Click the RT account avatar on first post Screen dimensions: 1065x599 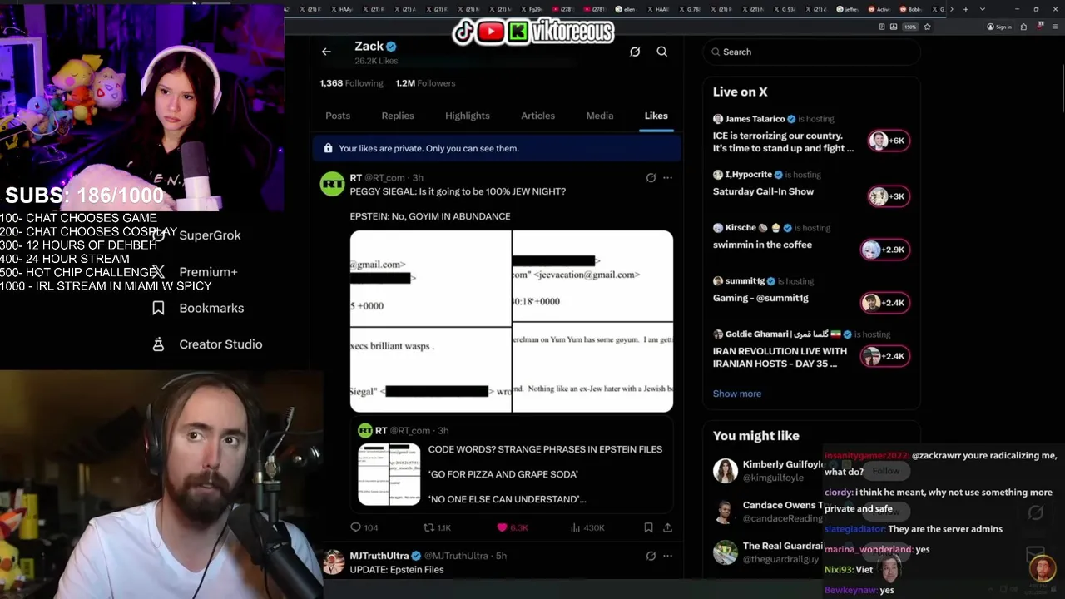(x=333, y=184)
